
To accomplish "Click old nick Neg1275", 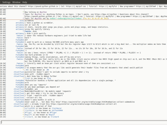I will [x=28, y=115].
